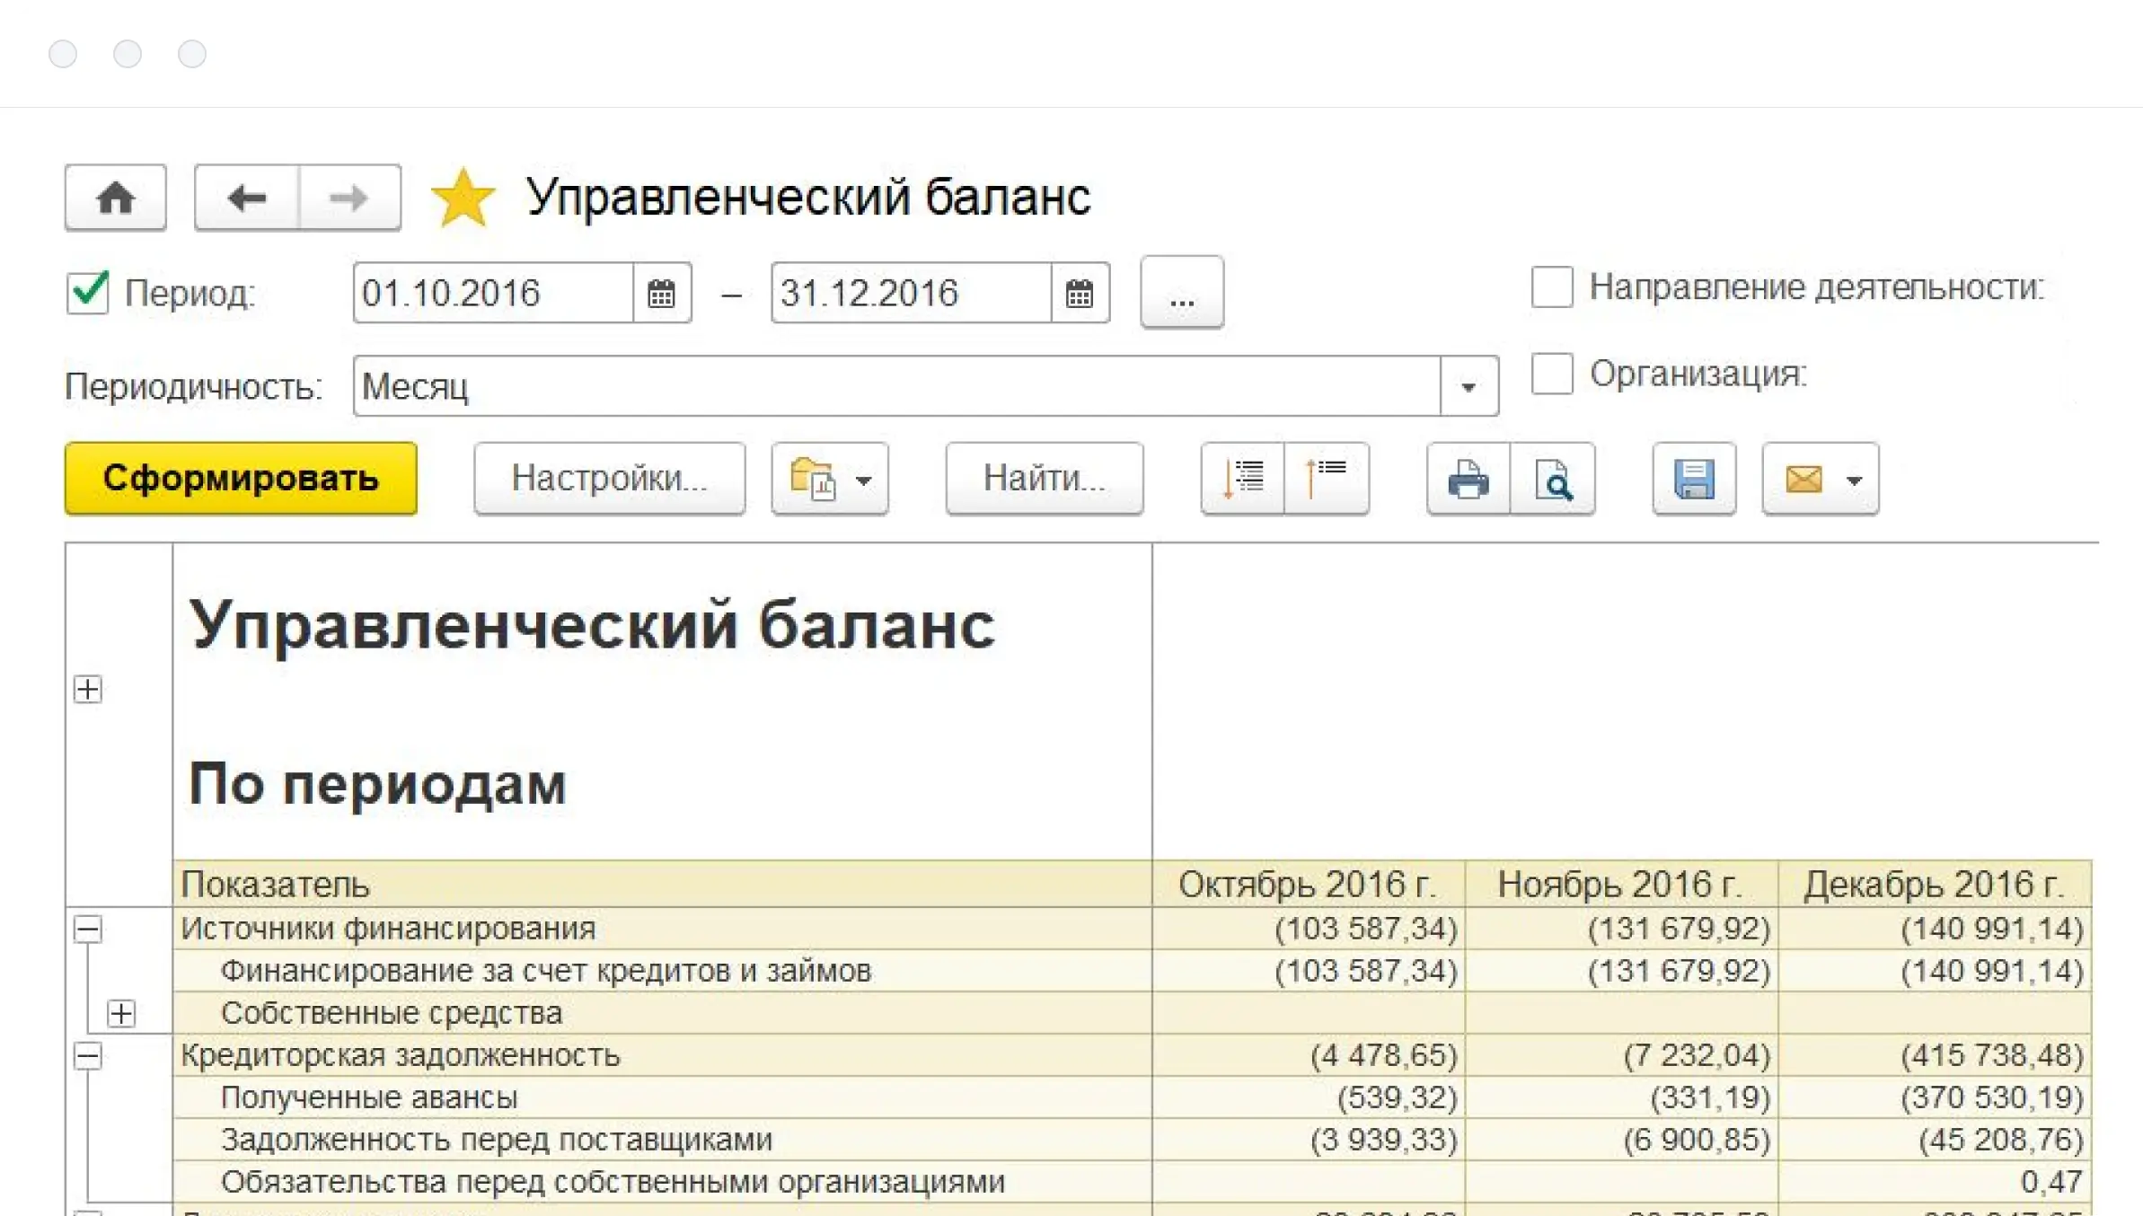Screen dimensions: 2143x1216
Task: Expand the Собственные средства row
Action: [121, 1013]
